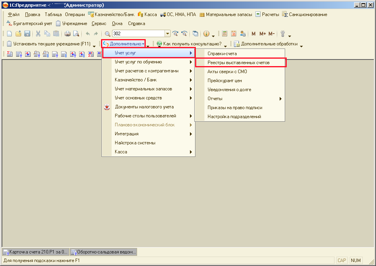Viewport: 376px width, 266px height.
Task: Choose Документы налогового учета
Action: coord(144,107)
